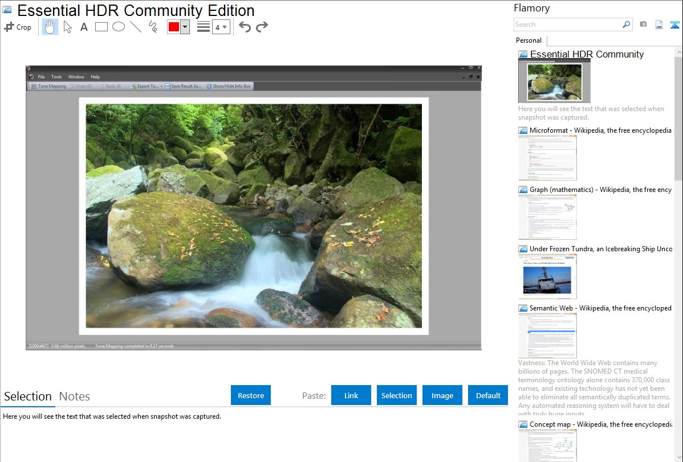Capture a new snapshot with camera icon

click(x=643, y=24)
